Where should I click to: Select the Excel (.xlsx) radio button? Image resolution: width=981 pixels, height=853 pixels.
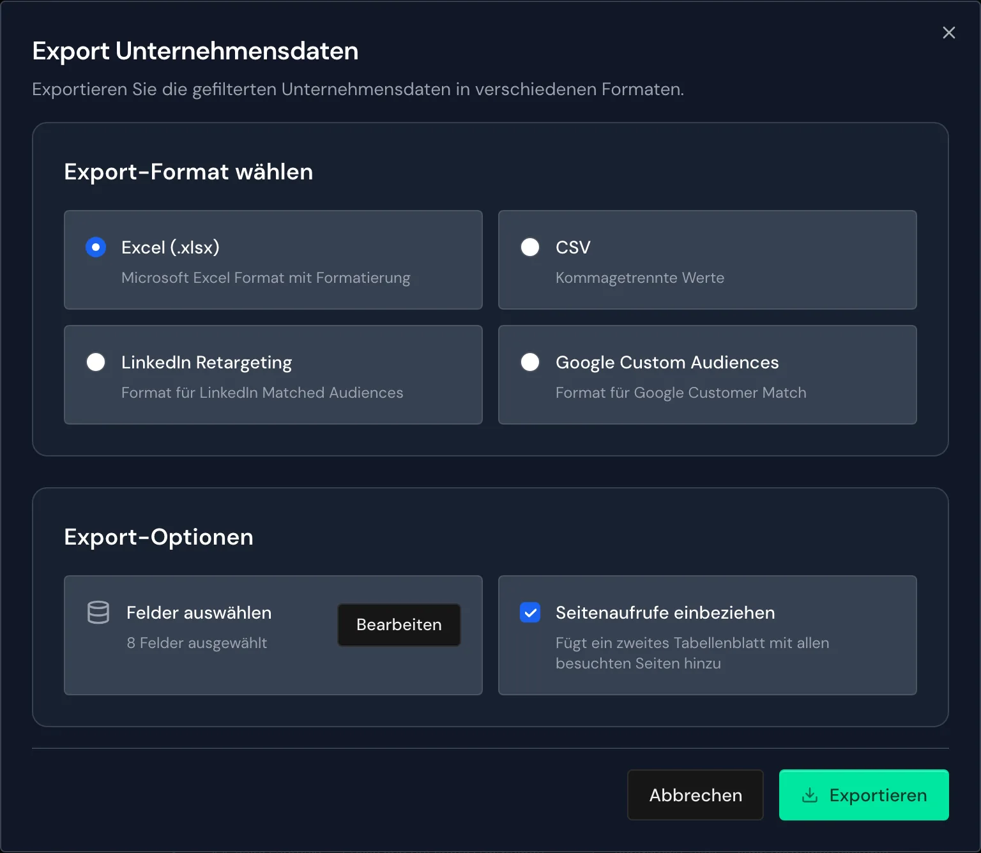pos(96,247)
